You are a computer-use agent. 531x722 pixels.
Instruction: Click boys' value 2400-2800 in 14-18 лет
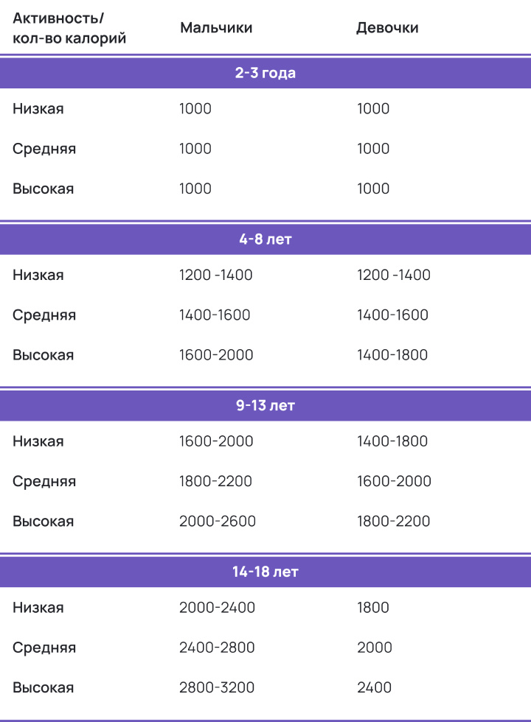pyautogui.click(x=217, y=647)
